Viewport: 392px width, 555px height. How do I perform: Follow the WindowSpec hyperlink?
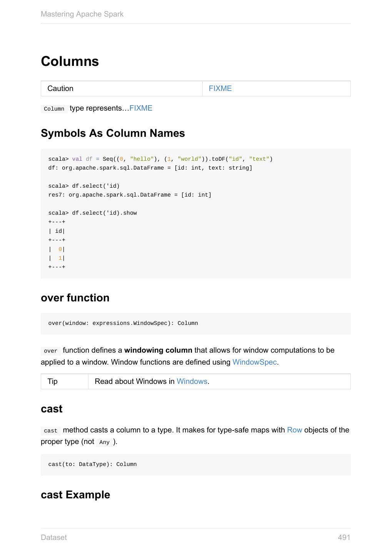254,362
